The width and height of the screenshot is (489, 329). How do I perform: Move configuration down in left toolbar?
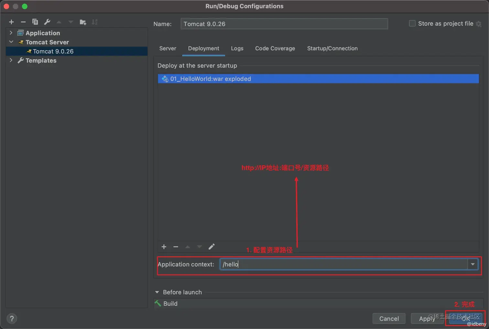point(71,22)
